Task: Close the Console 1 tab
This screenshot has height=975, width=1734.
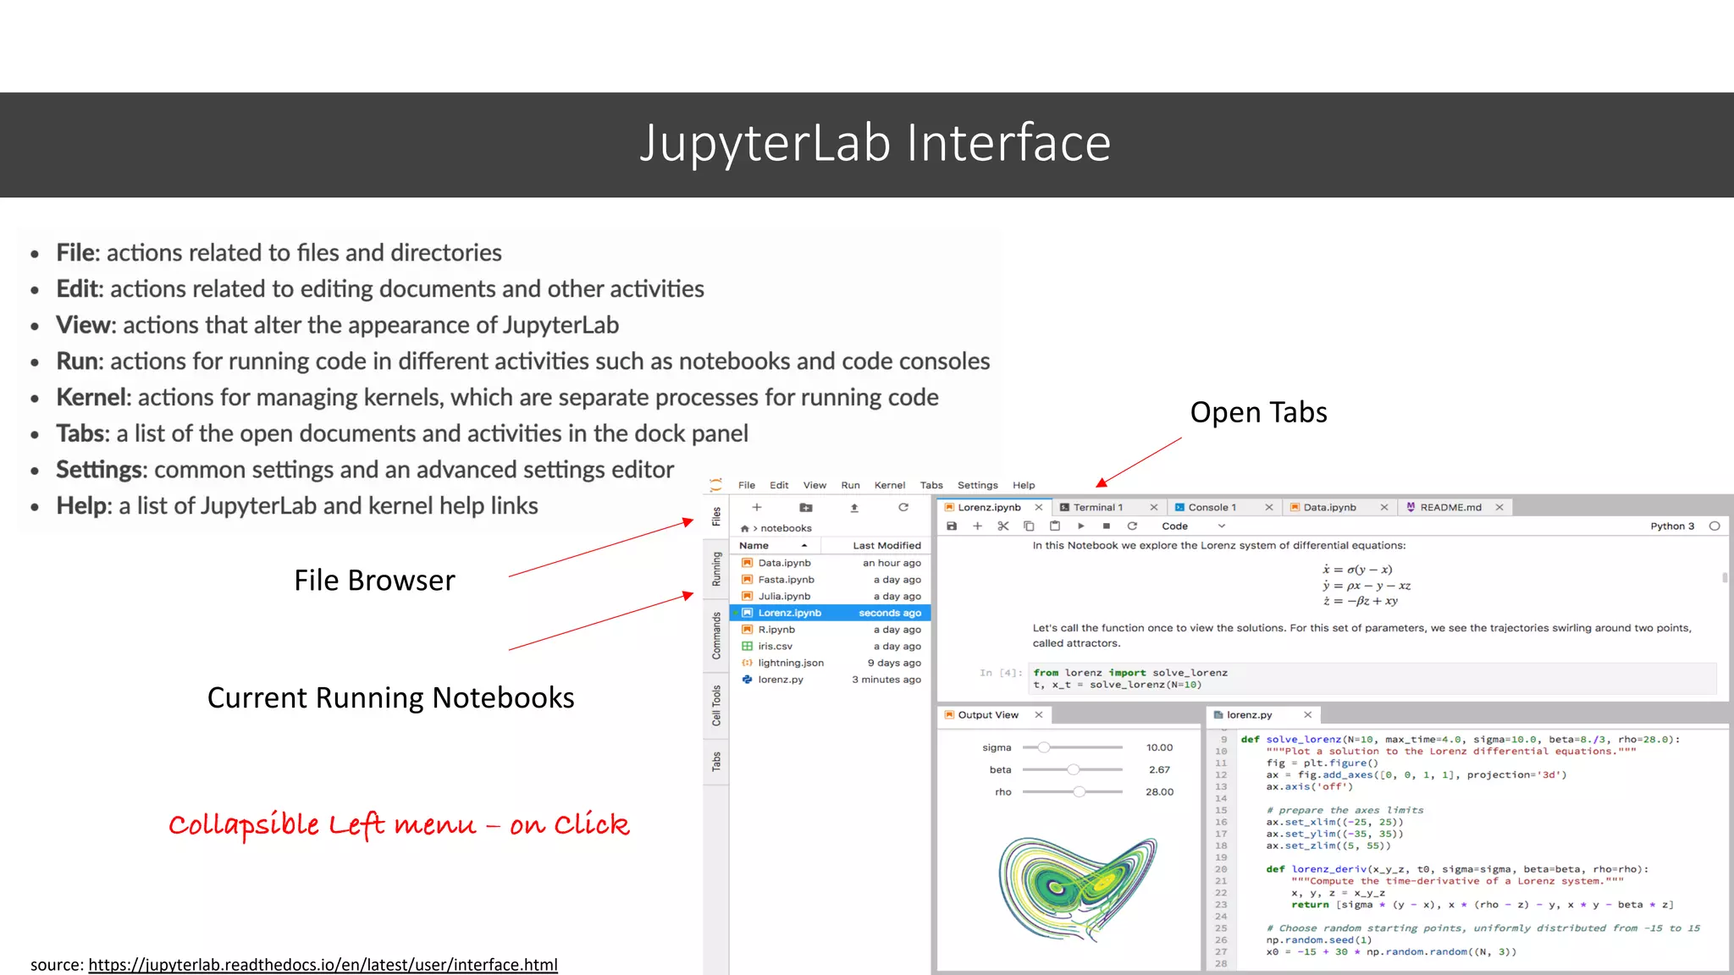Action: (x=1269, y=507)
